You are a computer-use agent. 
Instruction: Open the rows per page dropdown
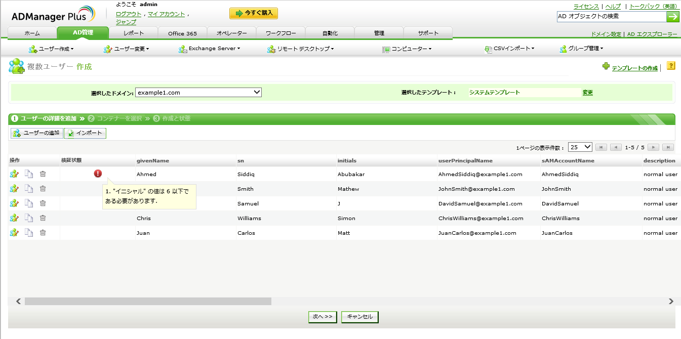(x=580, y=147)
